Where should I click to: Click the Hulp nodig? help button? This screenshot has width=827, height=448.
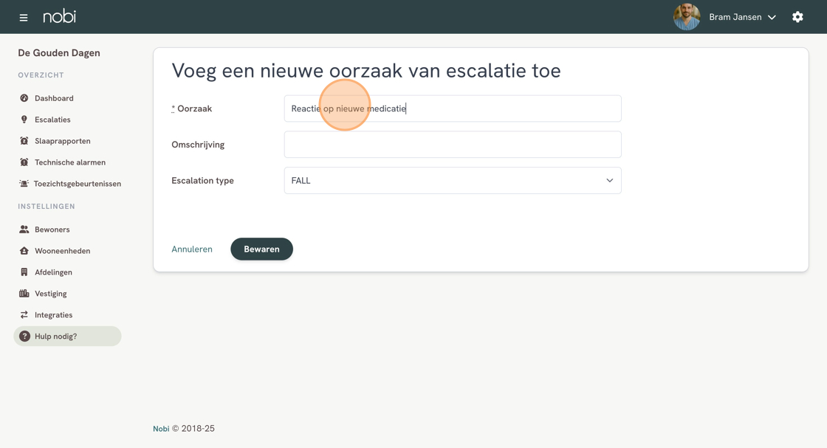(67, 337)
